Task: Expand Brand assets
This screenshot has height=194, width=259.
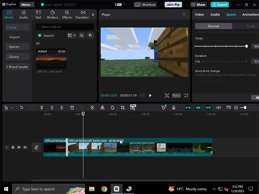Action: pyautogui.click(x=17, y=67)
